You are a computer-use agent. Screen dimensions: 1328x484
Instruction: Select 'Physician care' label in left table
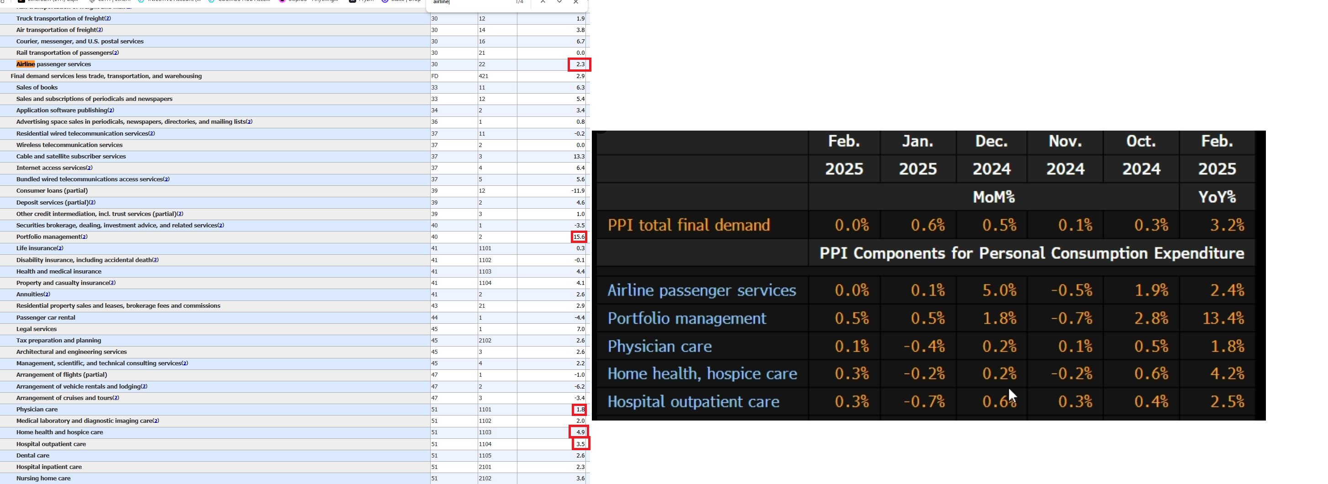pyautogui.click(x=37, y=410)
